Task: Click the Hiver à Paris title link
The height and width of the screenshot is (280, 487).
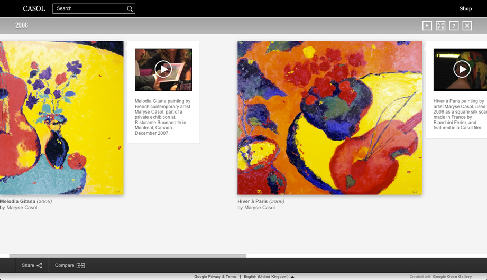Action: coord(253,201)
